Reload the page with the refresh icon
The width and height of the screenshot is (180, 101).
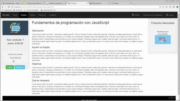(9, 7)
